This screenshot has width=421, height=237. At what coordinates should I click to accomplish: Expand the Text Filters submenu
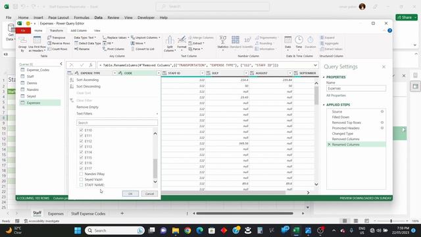coord(116,114)
